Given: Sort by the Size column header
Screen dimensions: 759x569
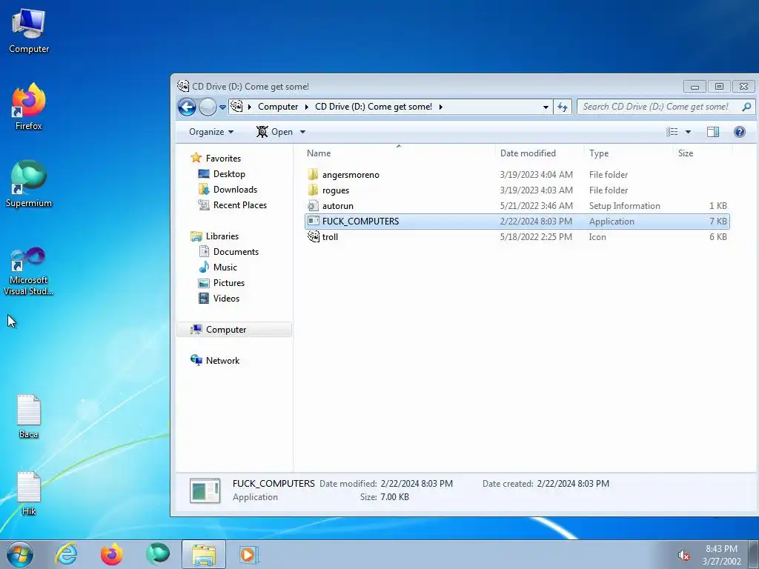Looking at the screenshot, I should pos(703,153).
